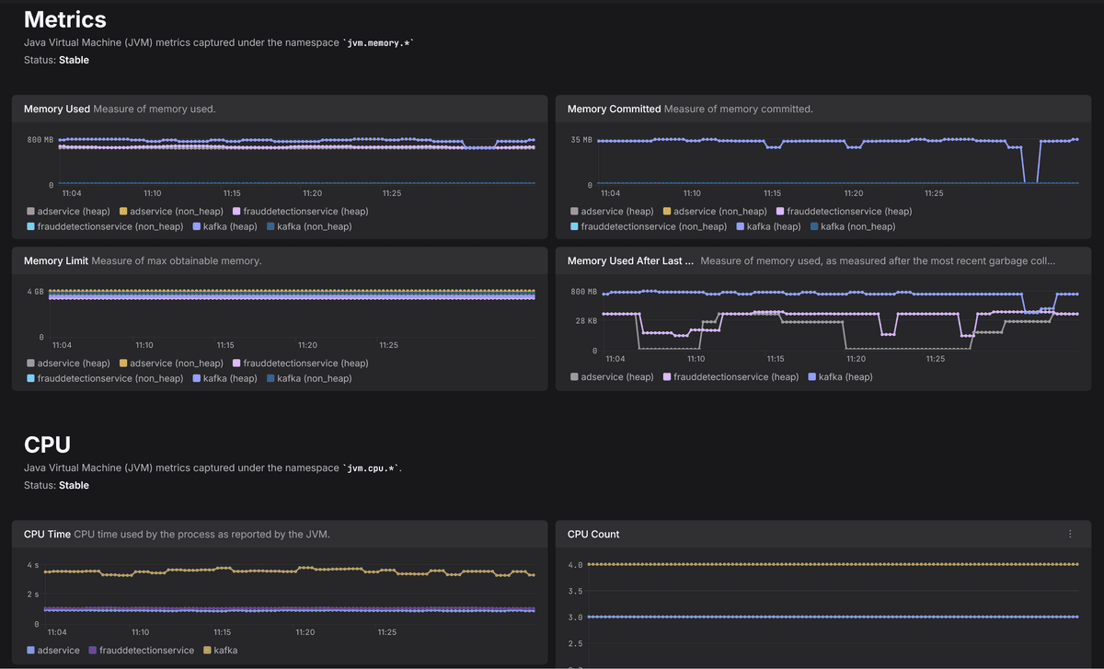
Task: Toggle frauddetectionservice (heap) in Memory Used After Last legend
Action: (730, 376)
